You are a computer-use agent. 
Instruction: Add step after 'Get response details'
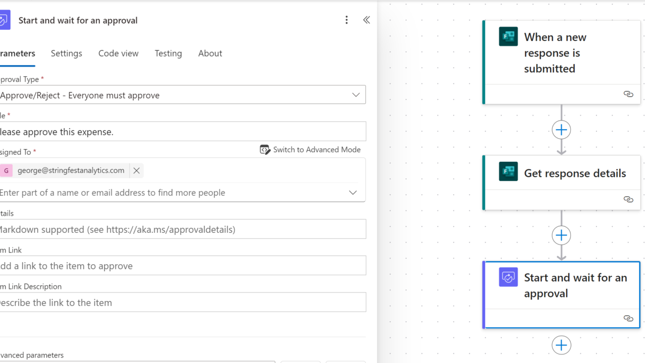coord(561,235)
